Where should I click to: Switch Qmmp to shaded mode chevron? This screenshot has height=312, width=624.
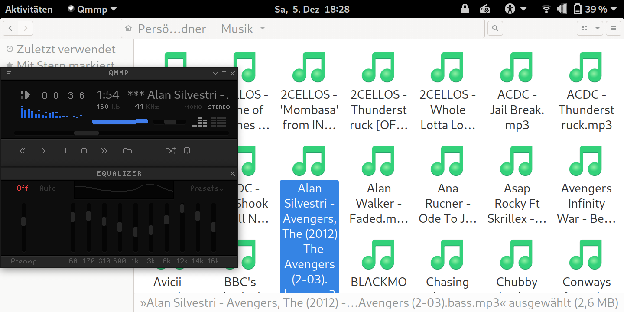tap(215, 73)
